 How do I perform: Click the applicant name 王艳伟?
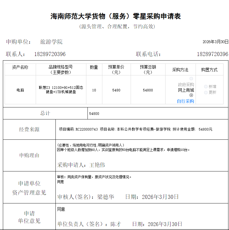[97, 165]
